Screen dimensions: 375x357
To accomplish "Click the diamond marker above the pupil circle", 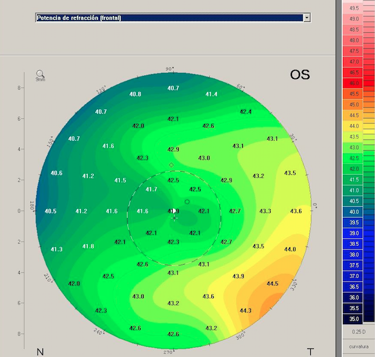I will point(171,165).
